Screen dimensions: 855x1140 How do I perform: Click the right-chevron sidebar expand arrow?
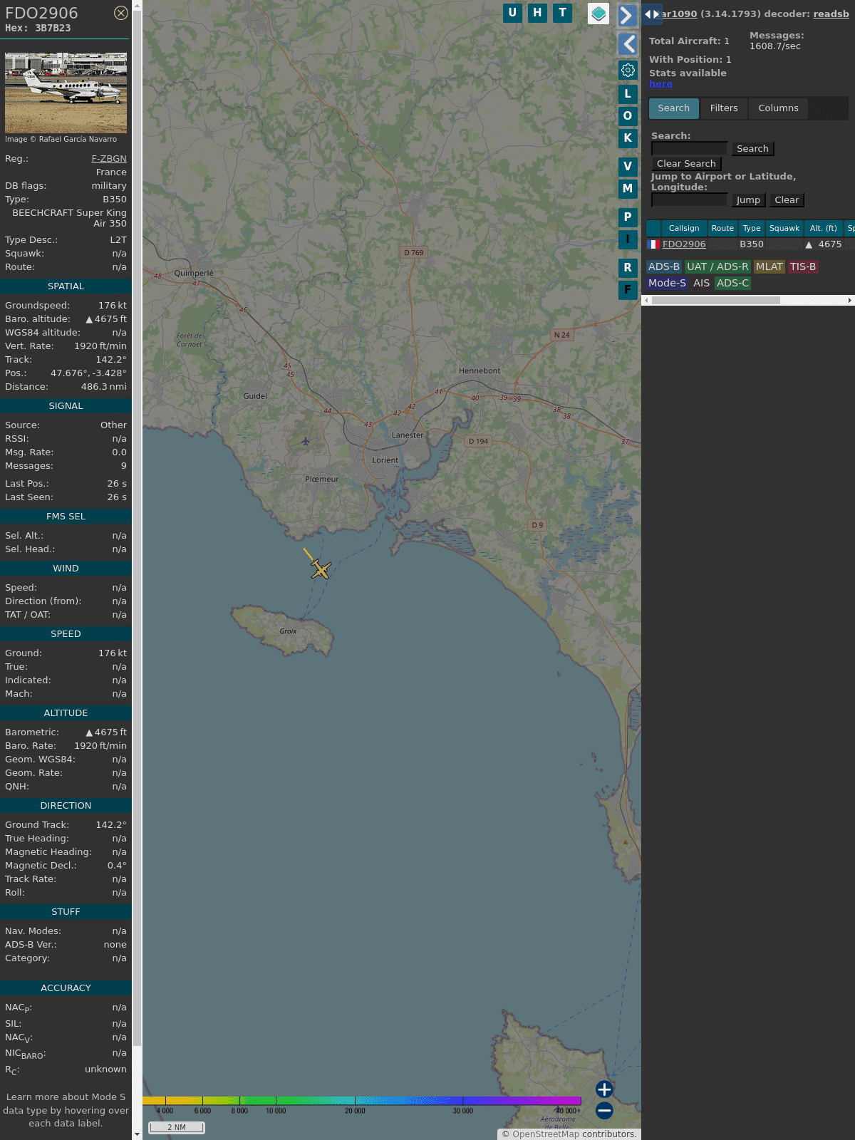627,16
